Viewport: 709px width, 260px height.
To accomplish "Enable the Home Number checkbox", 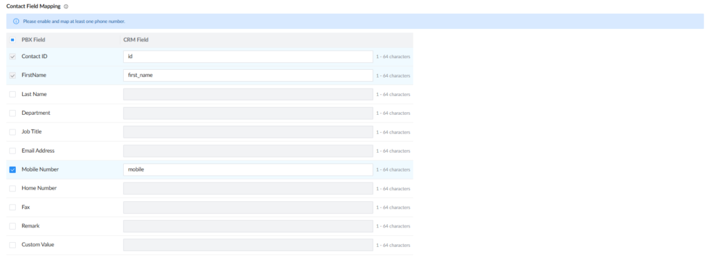I will 12,188.
